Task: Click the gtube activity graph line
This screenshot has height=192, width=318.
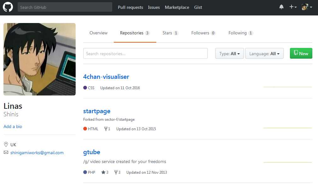Action: (x=287, y=162)
